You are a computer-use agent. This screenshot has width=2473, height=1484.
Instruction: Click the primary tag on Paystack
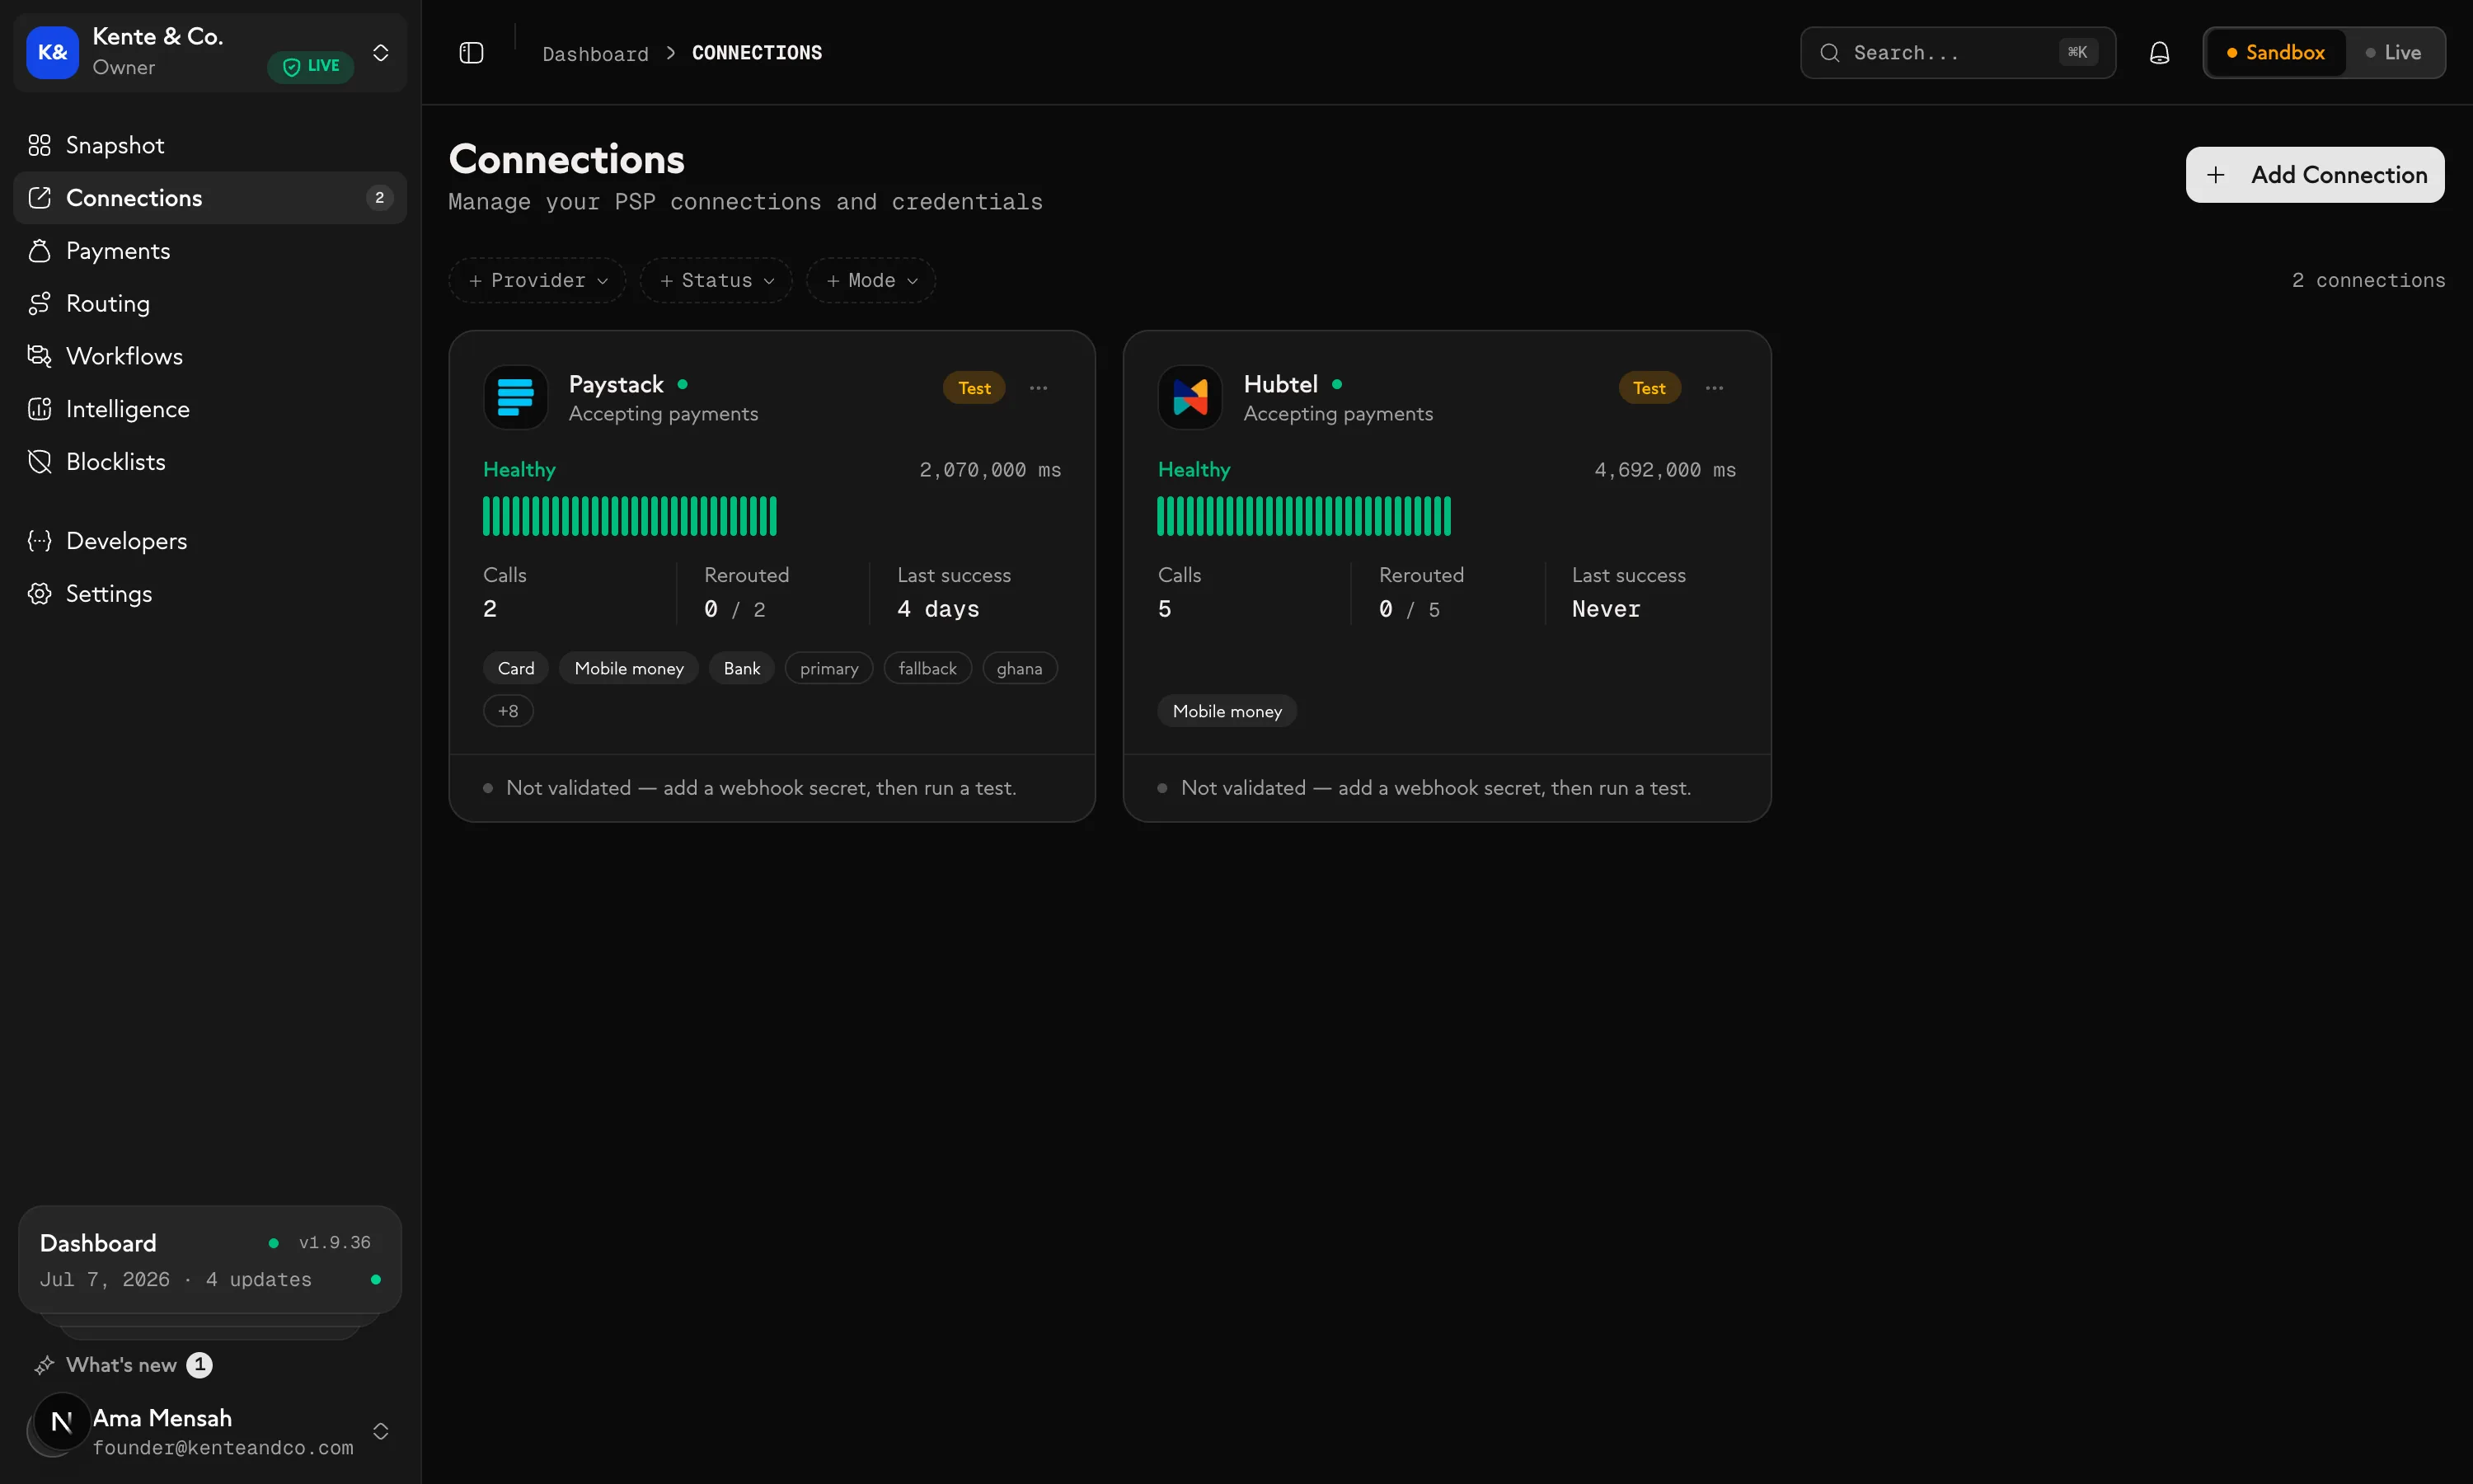829,668
